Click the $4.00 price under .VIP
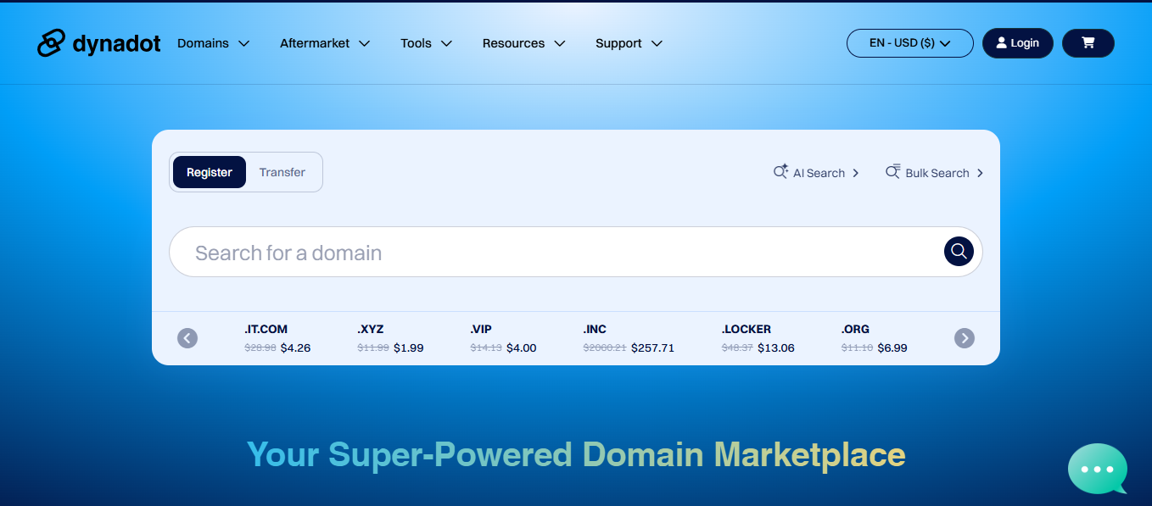1152x506 pixels. coord(521,348)
